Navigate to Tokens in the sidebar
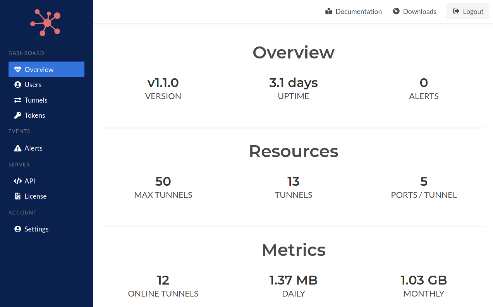 point(46,115)
